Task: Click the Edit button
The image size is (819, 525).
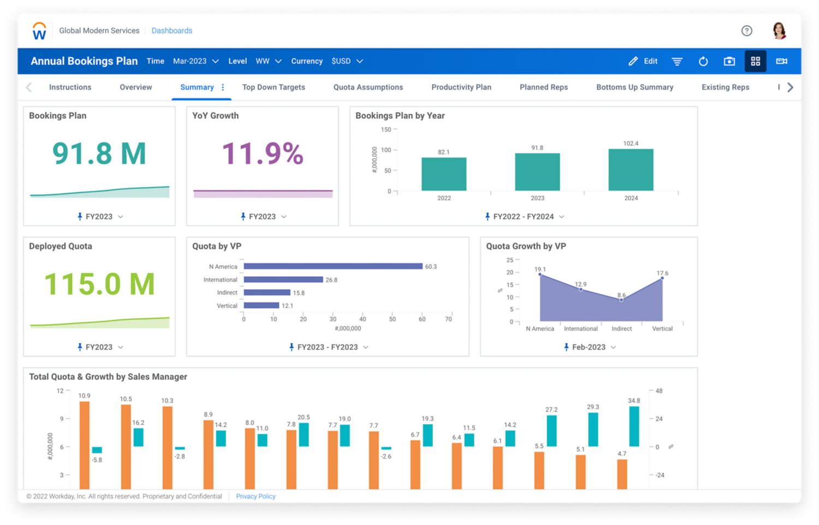Action: coord(643,62)
